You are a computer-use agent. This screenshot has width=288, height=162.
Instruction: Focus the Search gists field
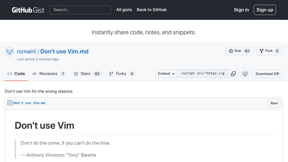coord(80,10)
